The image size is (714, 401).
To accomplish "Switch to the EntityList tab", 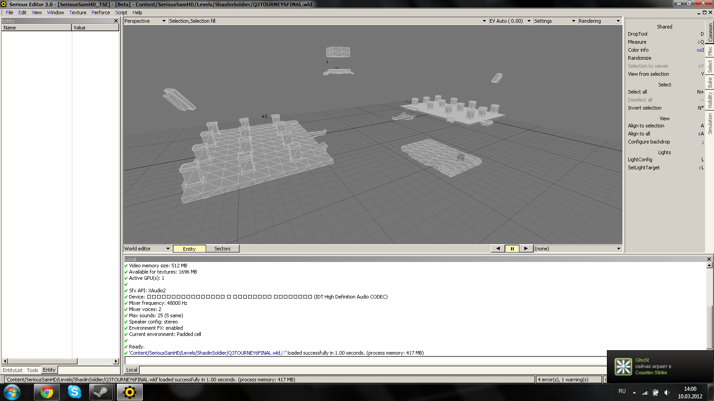I will pos(12,370).
